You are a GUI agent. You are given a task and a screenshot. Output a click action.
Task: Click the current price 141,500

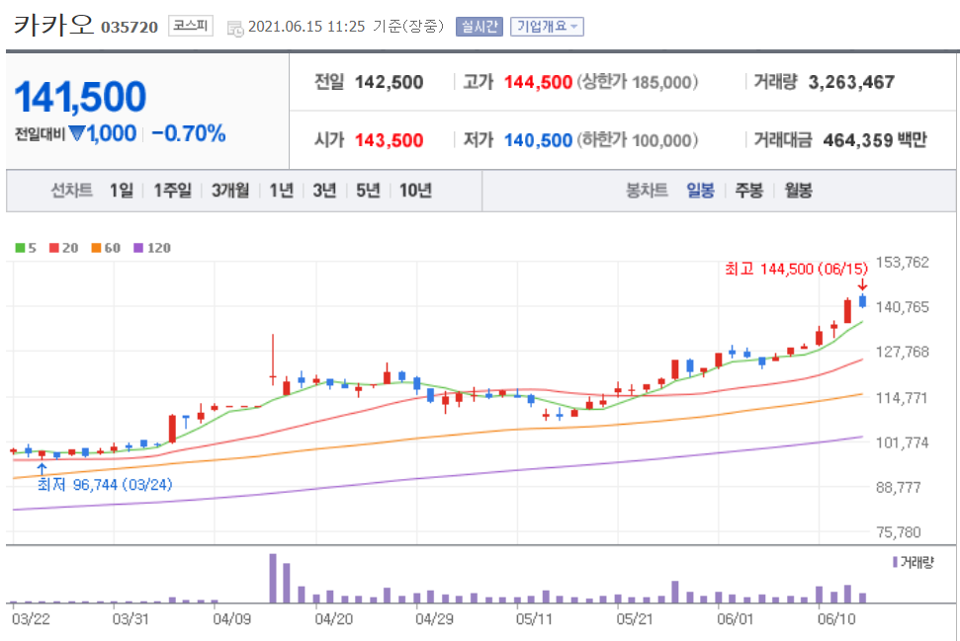click(80, 97)
